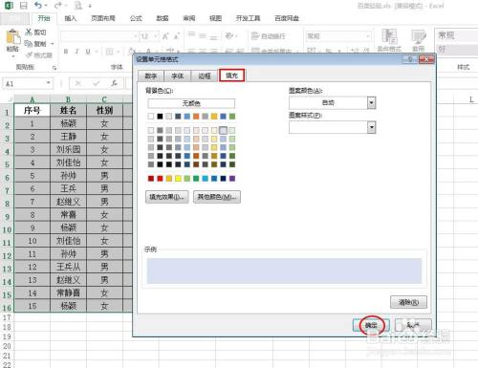Click the Save icon in quick access toolbar
Image resolution: width=478 pixels, height=368 pixels.
(x=23, y=6)
